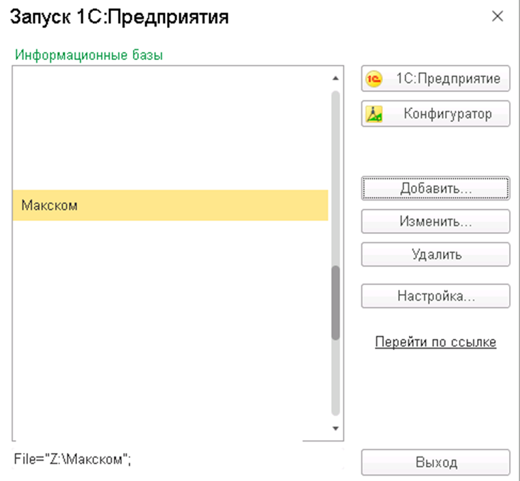Follow the Перейти по ссылке link
Viewport: 520px width, 481px height.
pyautogui.click(x=435, y=342)
